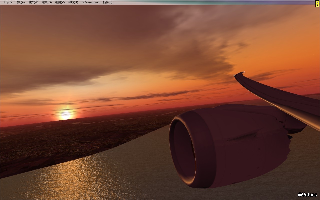
Task: Click the yellow icon in top-right corner
Action: pos(317,3)
